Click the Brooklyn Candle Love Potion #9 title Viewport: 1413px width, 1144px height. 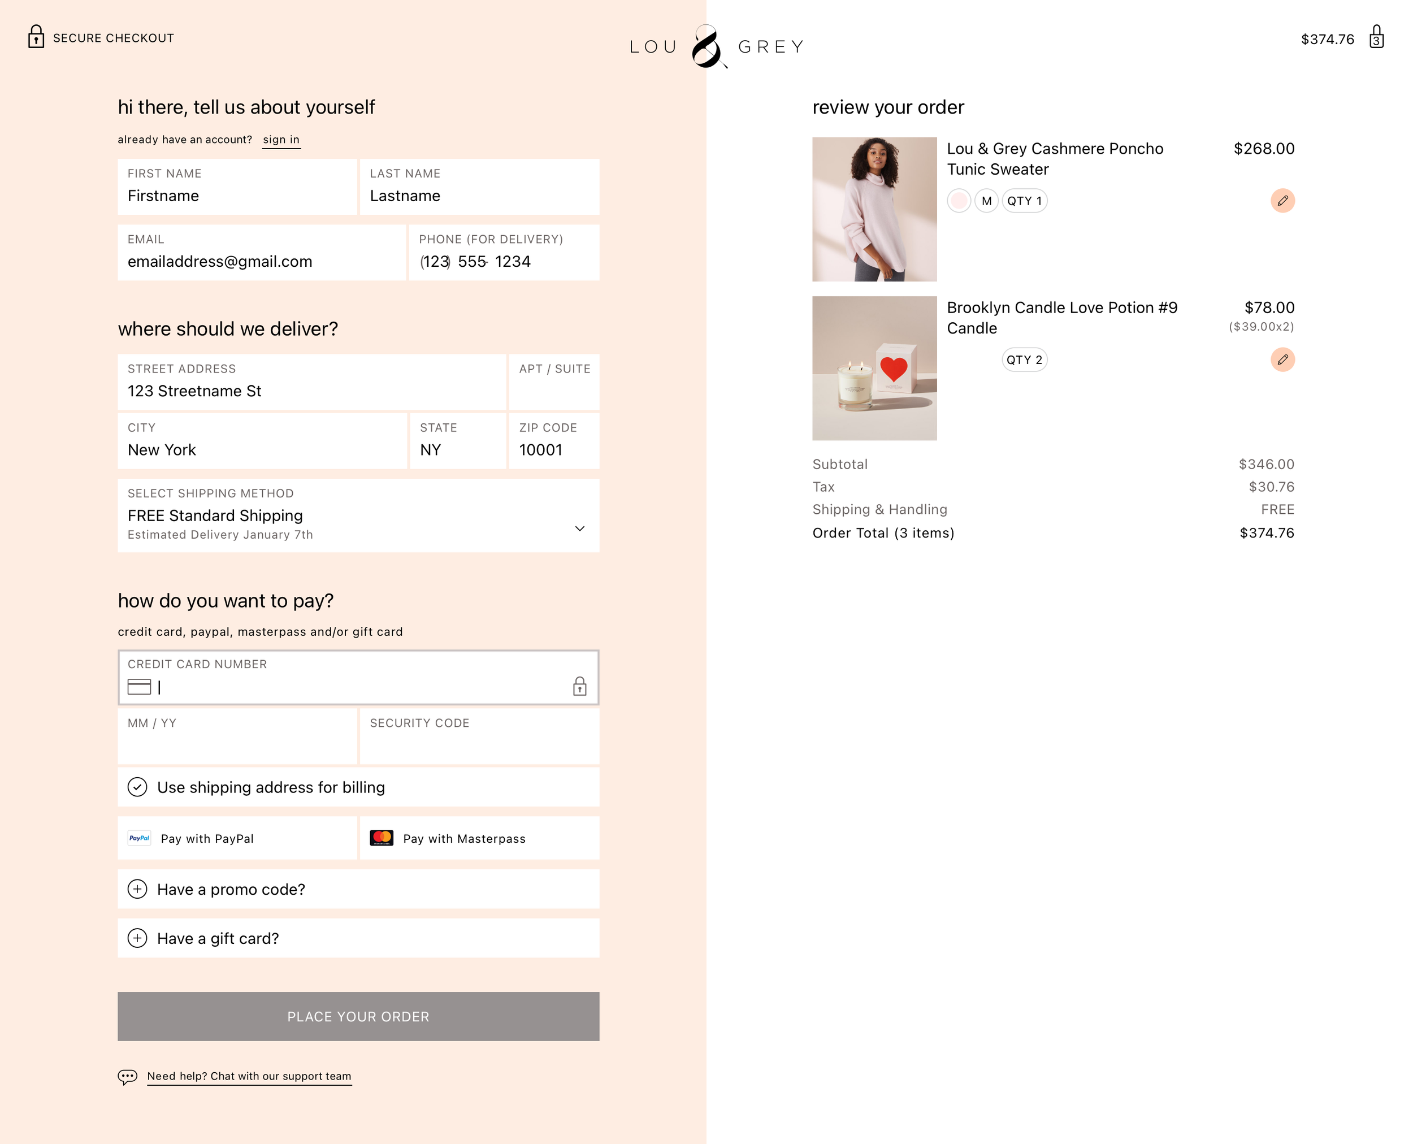[1063, 318]
